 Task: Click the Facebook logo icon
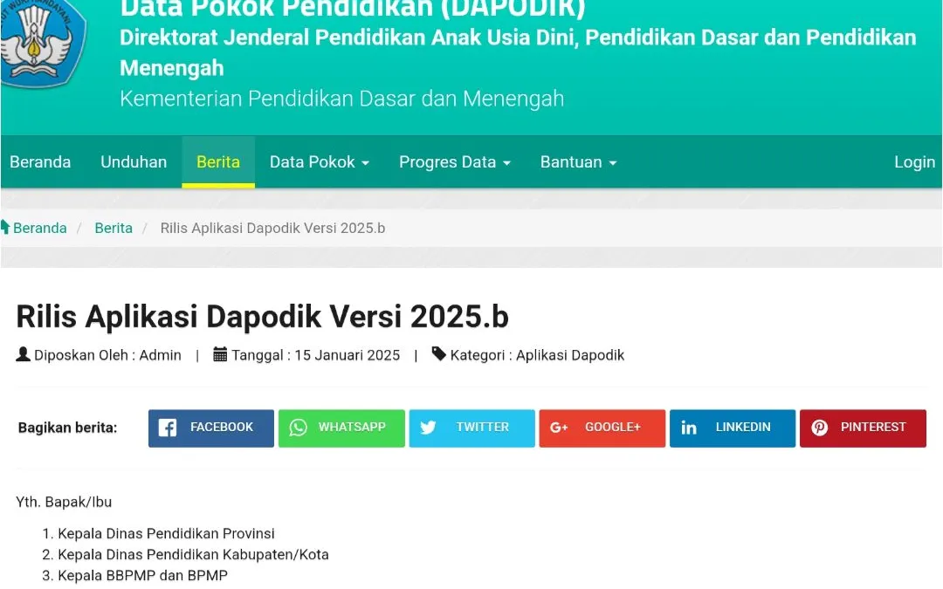click(x=167, y=428)
